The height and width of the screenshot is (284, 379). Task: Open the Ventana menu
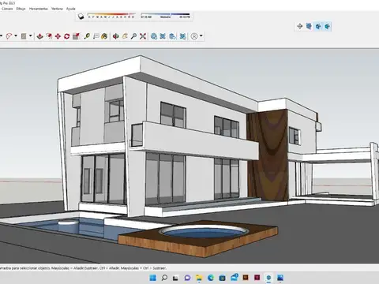point(57,9)
